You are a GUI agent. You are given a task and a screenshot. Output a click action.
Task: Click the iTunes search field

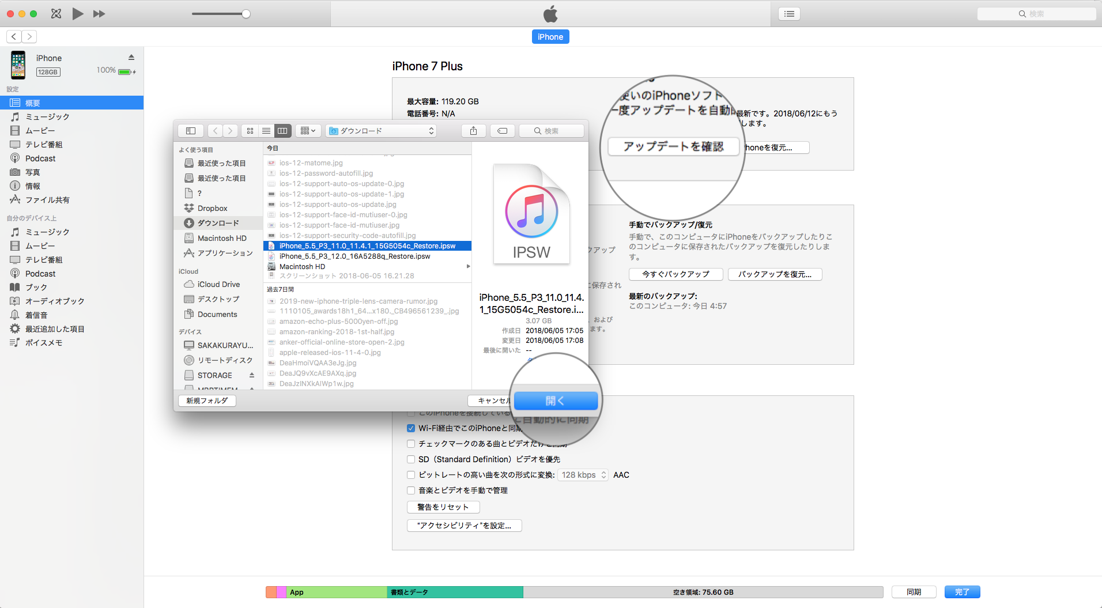click(1036, 14)
